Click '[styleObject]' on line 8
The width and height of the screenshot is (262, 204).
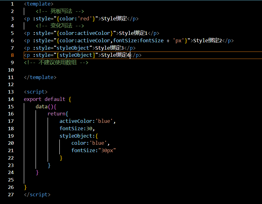[76, 55]
